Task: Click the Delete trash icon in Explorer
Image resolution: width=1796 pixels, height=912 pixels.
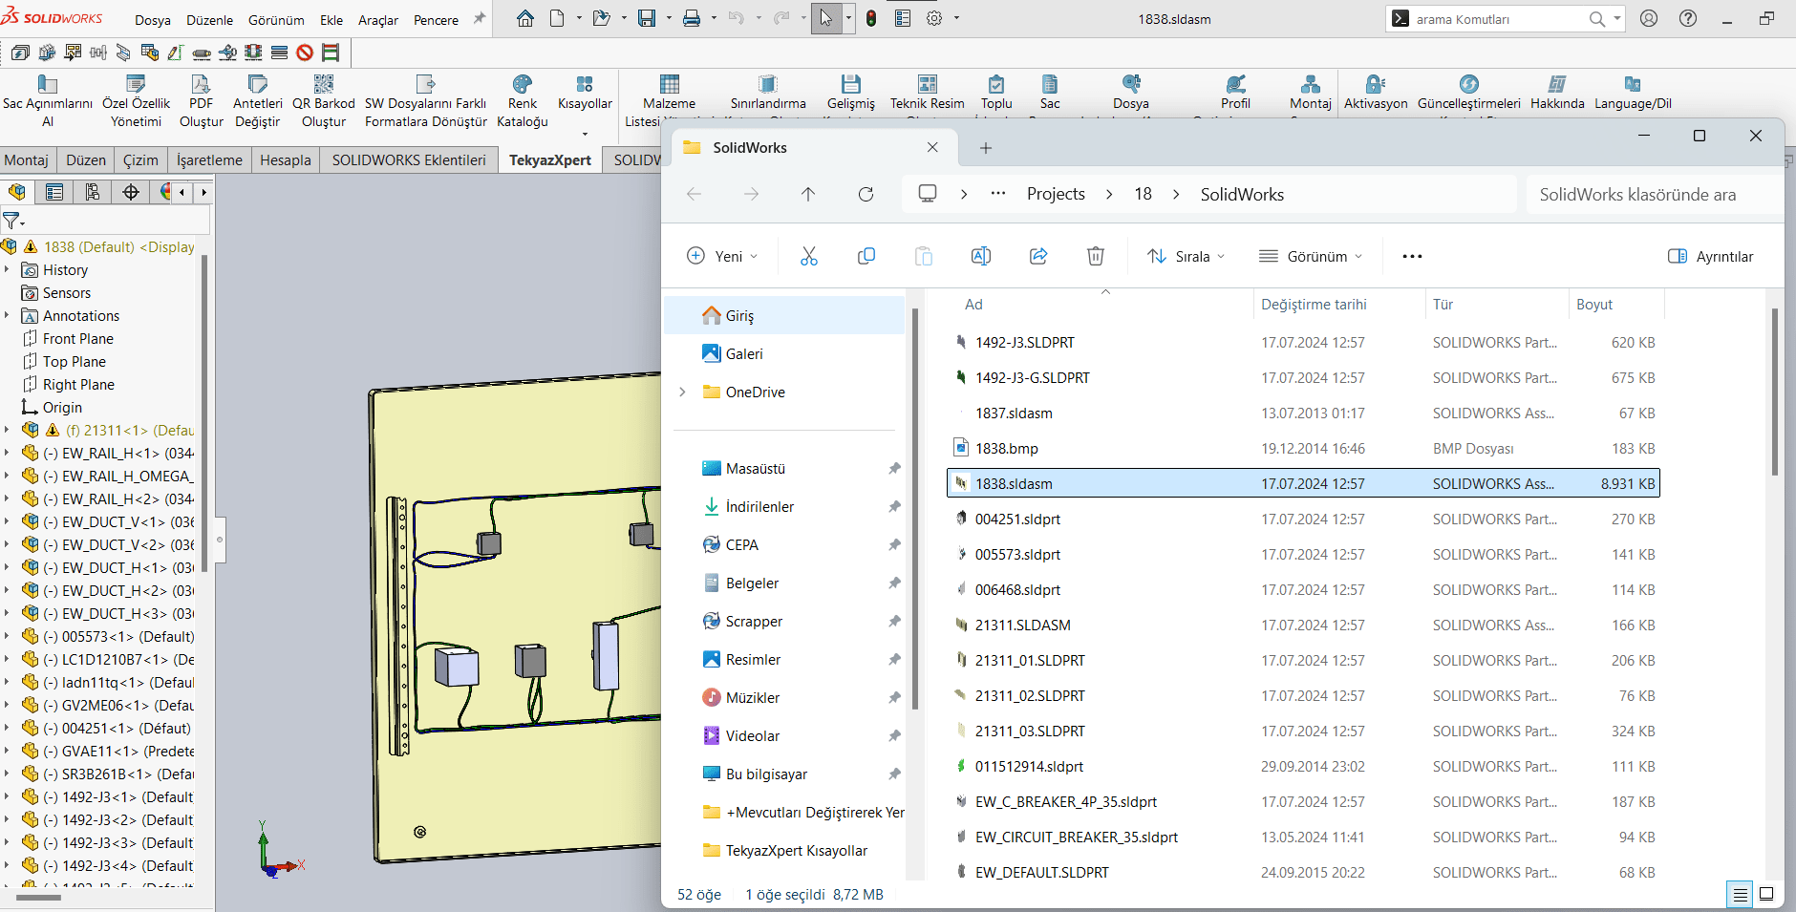Action: click(x=1096, y=256)
